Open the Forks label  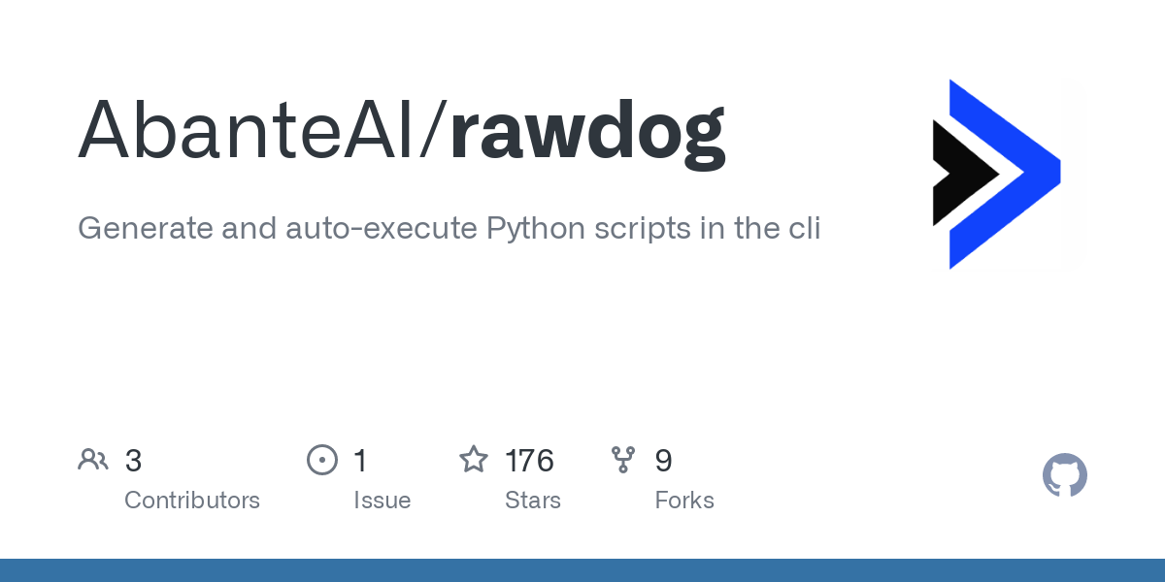point(684,501)
